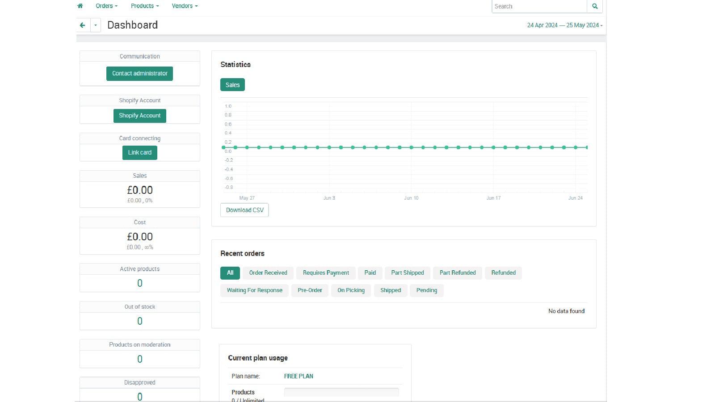The image size is (715, 402).
Task: Filter orders by Pending status
Action: pos(426,290)
